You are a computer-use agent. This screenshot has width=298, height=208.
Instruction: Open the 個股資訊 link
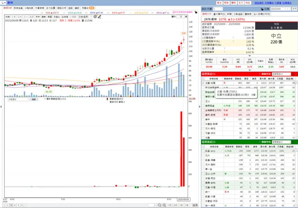(x=259, y=3)
